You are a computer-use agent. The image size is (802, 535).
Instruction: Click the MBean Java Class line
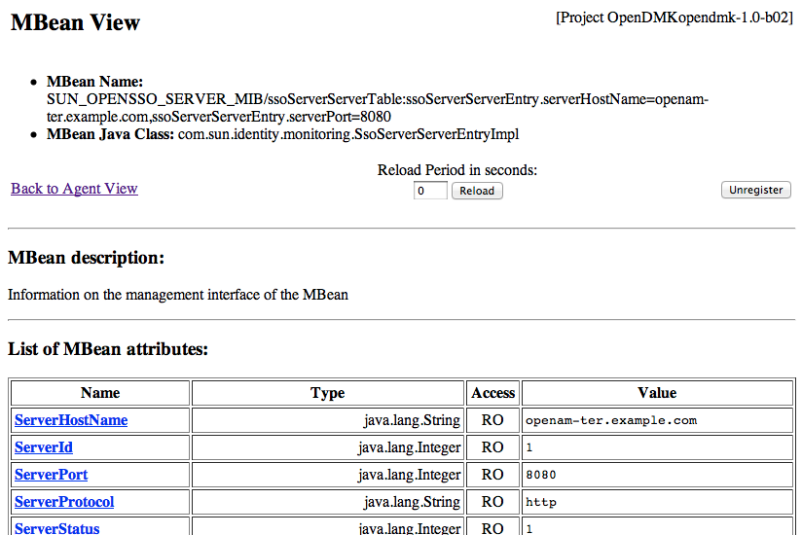(282, 134)
